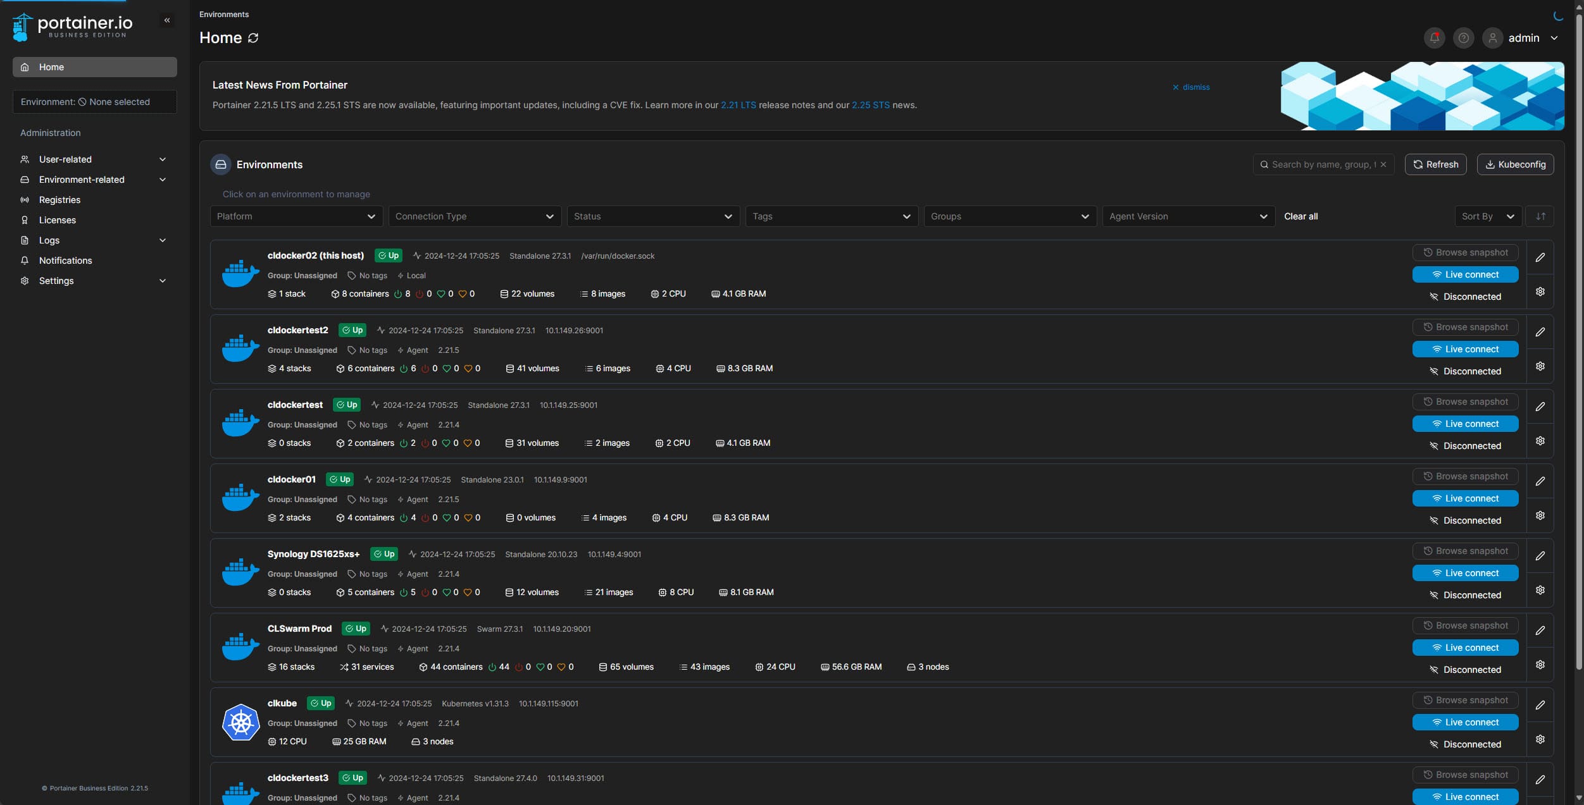Dismiss the Latest News banner

coord(1191,87)
